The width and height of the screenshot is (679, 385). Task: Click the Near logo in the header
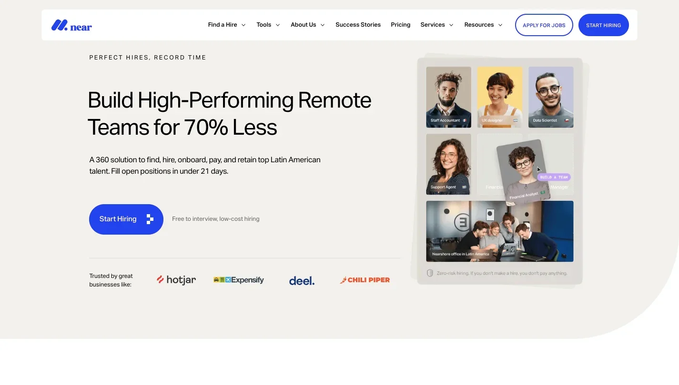click(71, 25)
